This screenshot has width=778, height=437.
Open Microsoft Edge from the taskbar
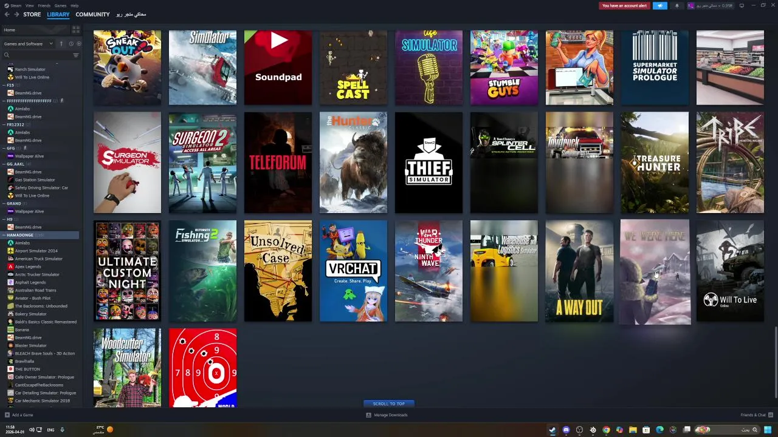659,430
